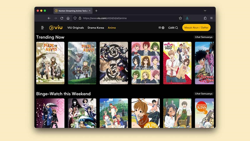The image size is (250, 141).
Task: Click Lihat Semuanya for Trending Now
Action: (204, 37)
